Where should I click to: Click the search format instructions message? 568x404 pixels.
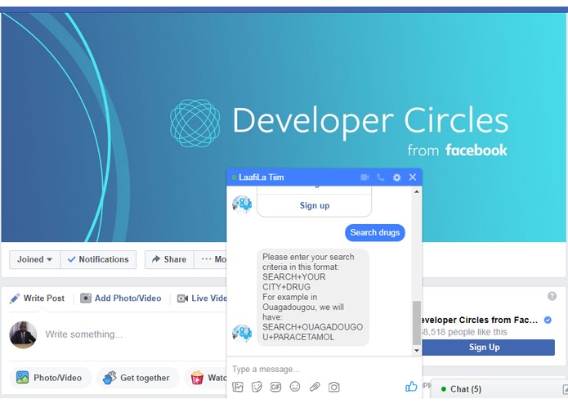point(313,297)
